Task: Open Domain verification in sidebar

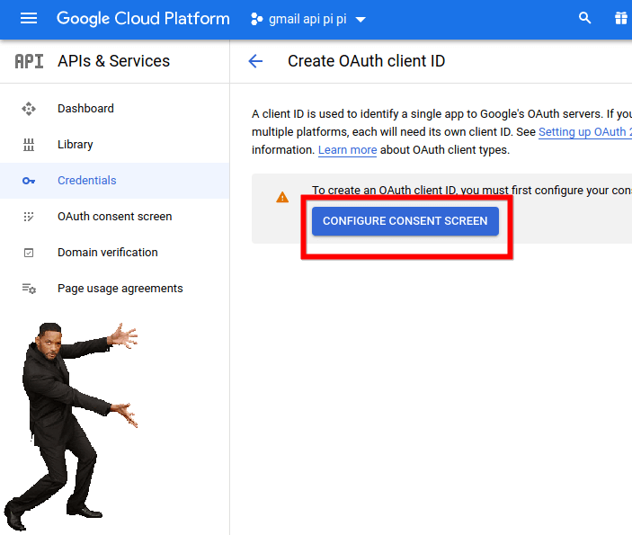Action: click(x=108, y=253)
